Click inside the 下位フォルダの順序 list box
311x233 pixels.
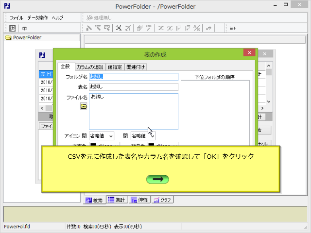coord(215,113)
